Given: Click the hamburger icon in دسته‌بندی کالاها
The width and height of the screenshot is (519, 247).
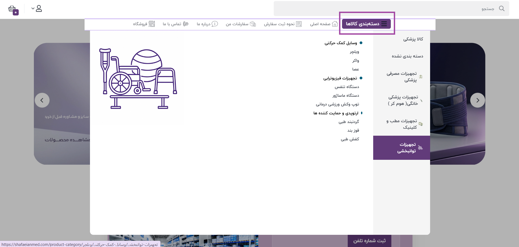Looking at the screenshot, I should [x=384, y=24].
